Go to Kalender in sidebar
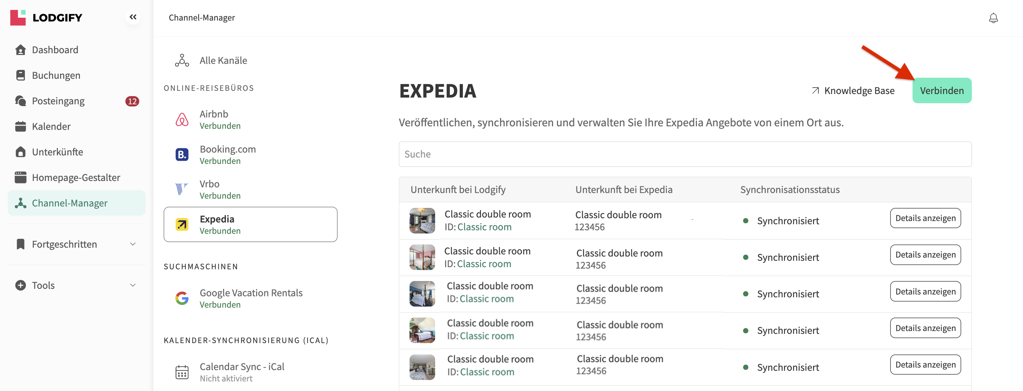This screenshot has width=1023, height=391. (x=51, y=127)
